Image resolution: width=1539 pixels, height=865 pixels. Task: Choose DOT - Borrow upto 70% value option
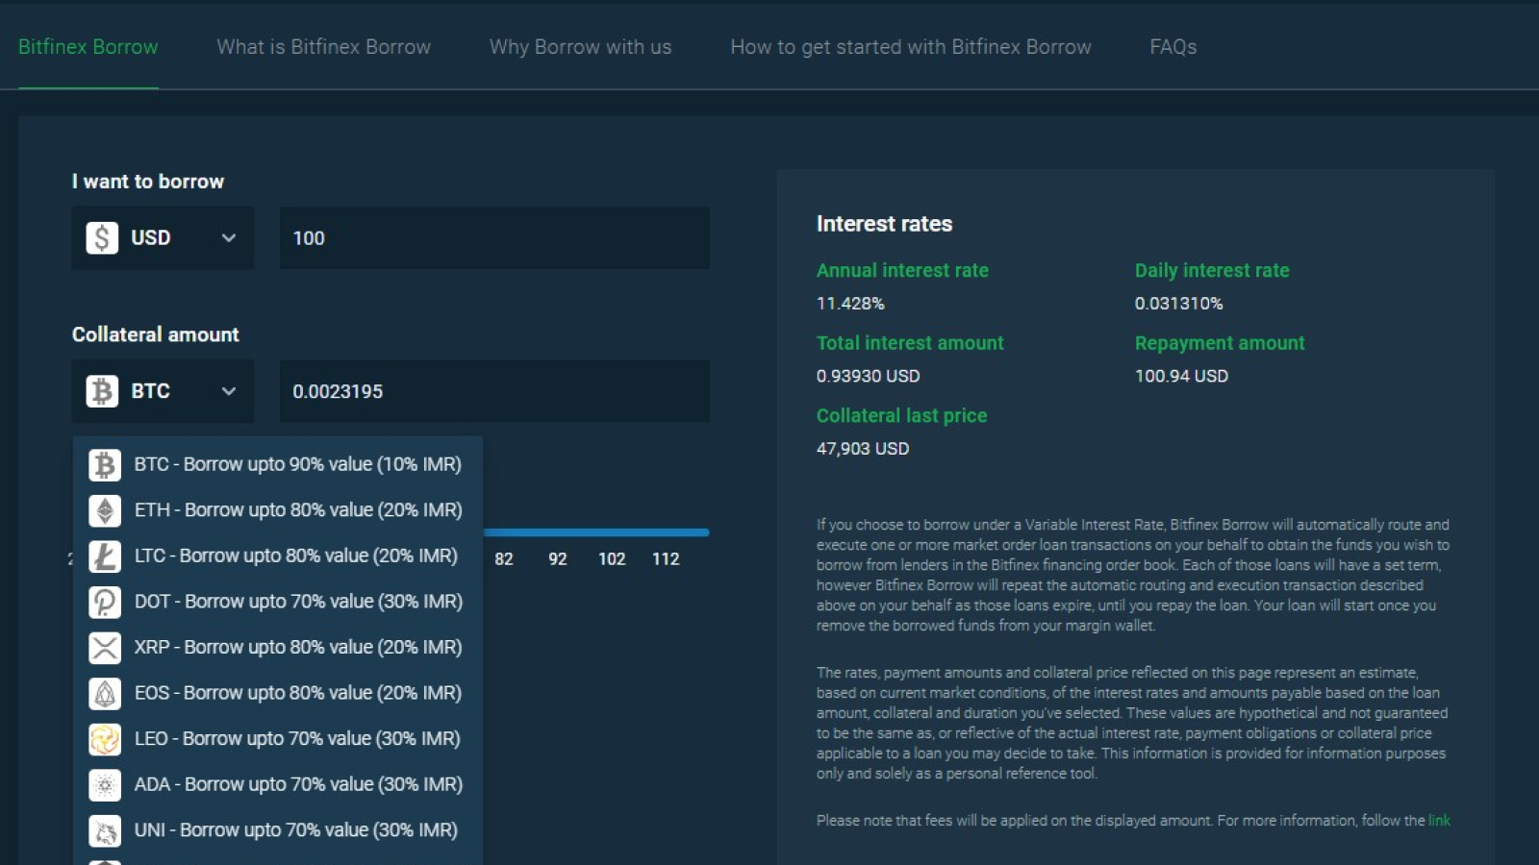click(x=278, y=602)
